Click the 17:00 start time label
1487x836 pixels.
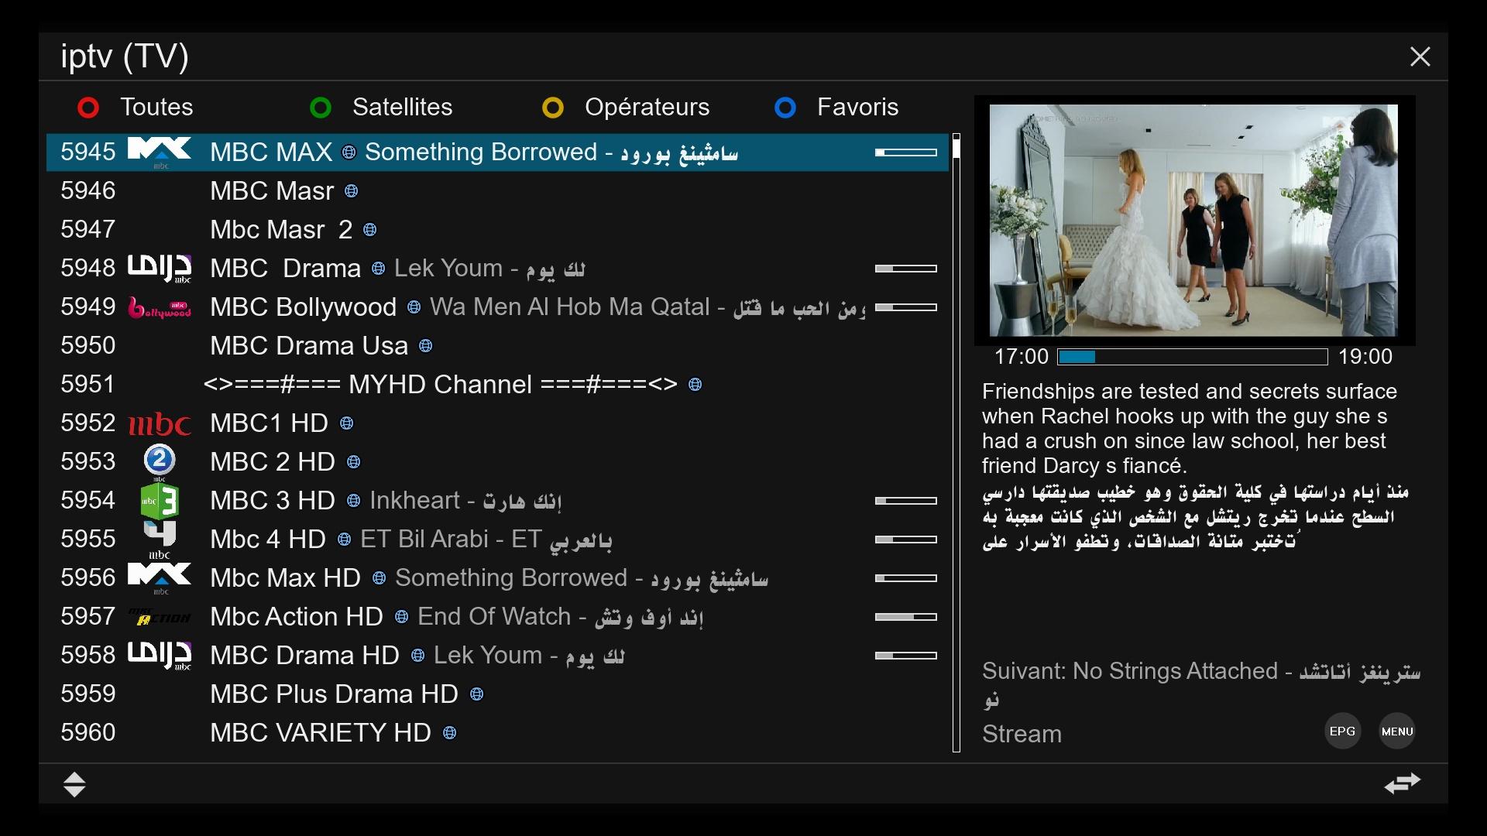point(1022,357)
